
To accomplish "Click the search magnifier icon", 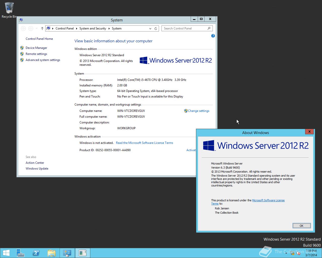I will click(x=209, y=28).
